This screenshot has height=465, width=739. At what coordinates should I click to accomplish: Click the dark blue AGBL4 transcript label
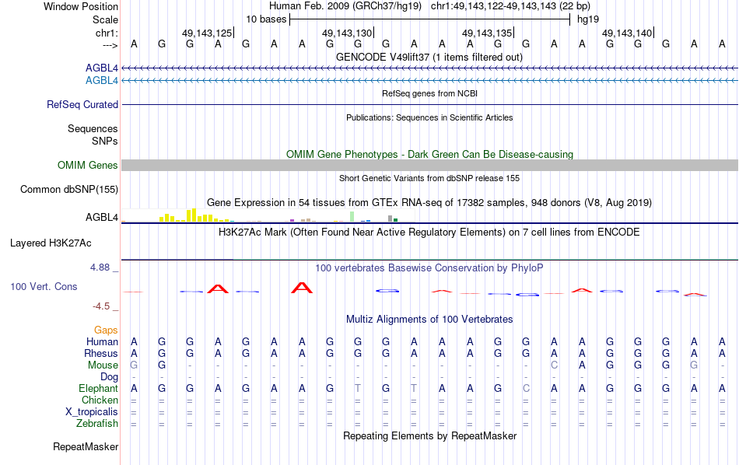pyautogui.click(x=101, y=68)
